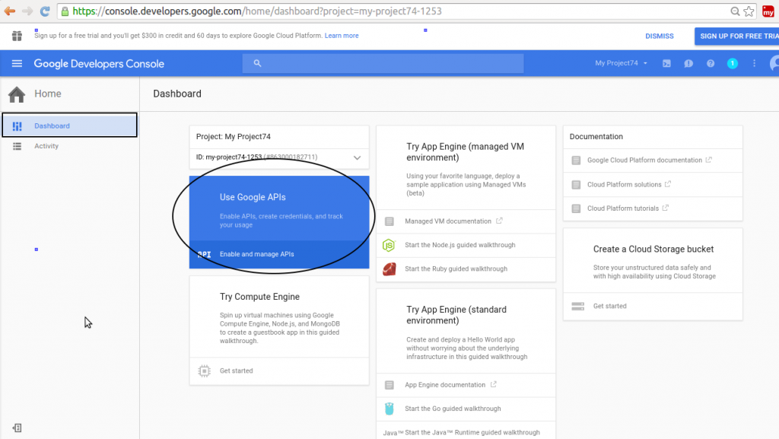Open the help question mark icon

point(711,64)
